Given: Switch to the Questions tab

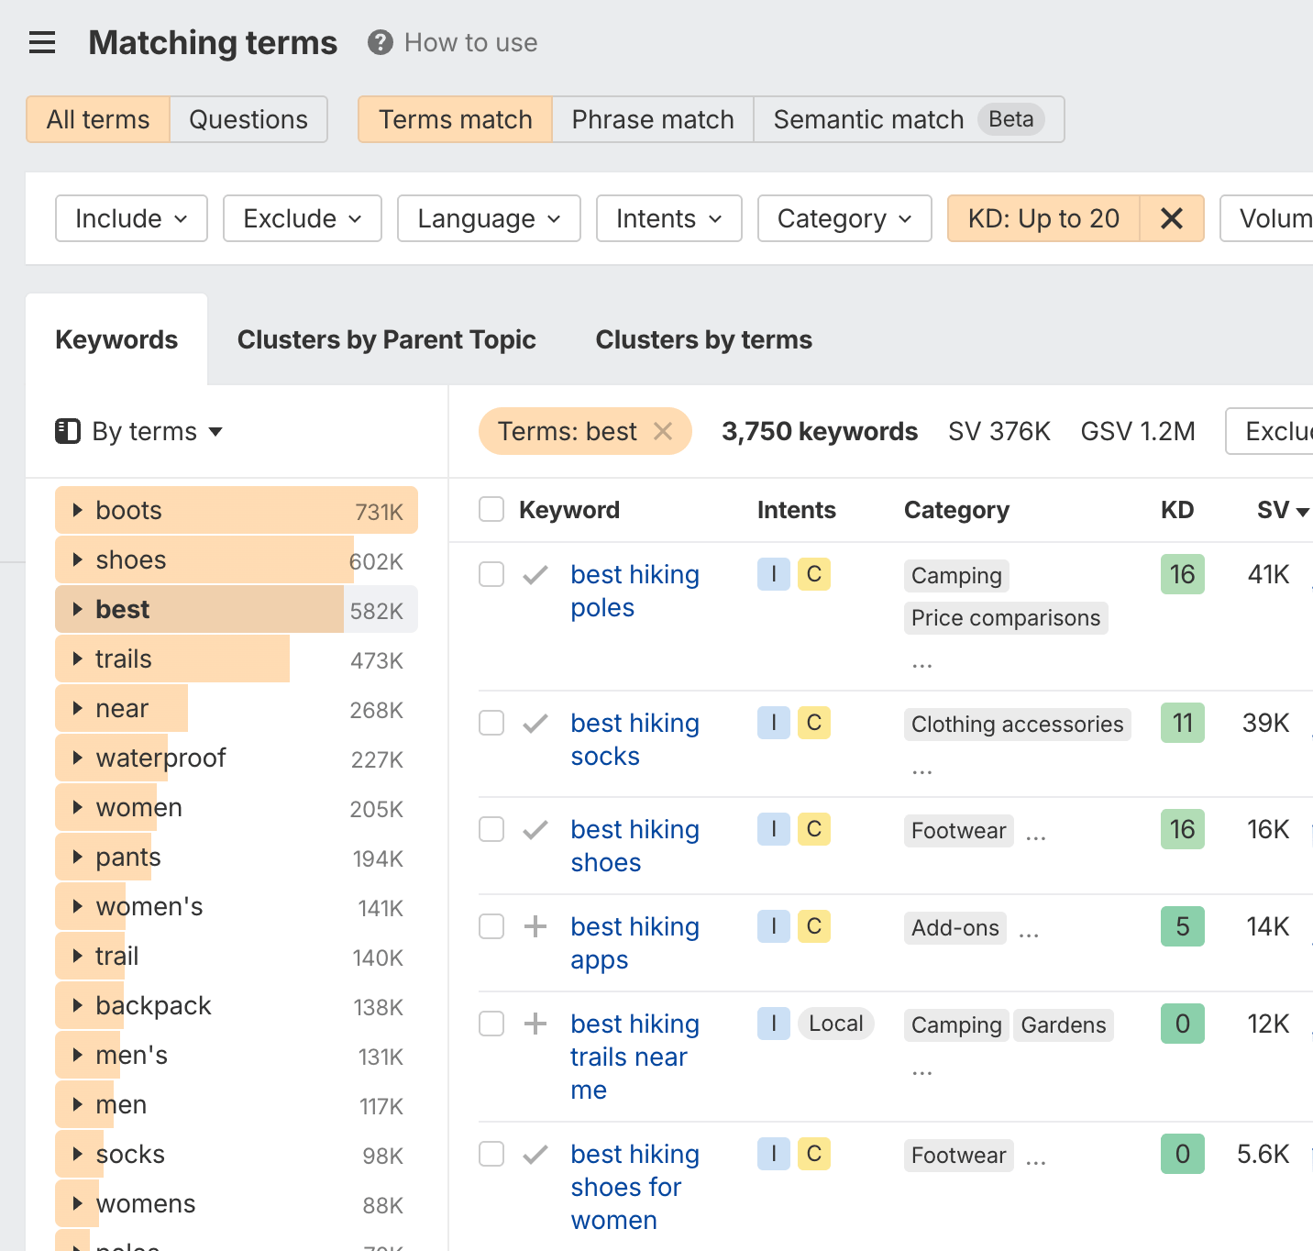Looking at the screenshot, I should click(248, 119).
